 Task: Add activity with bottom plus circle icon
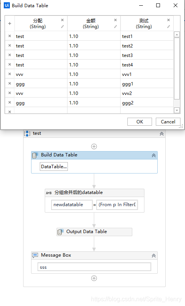pyautogui.click(x=94, y=278)
